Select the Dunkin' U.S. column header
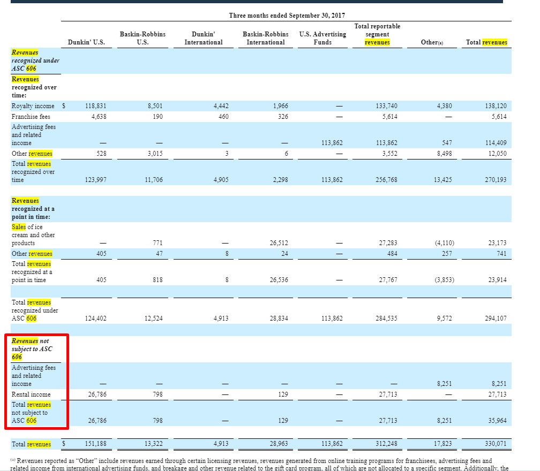This screenshot has width=540, height=471. click(x=86, y=42)
